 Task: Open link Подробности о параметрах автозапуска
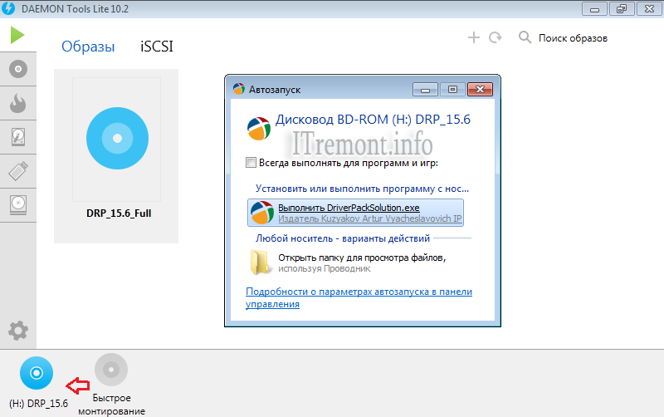[359, 297]
